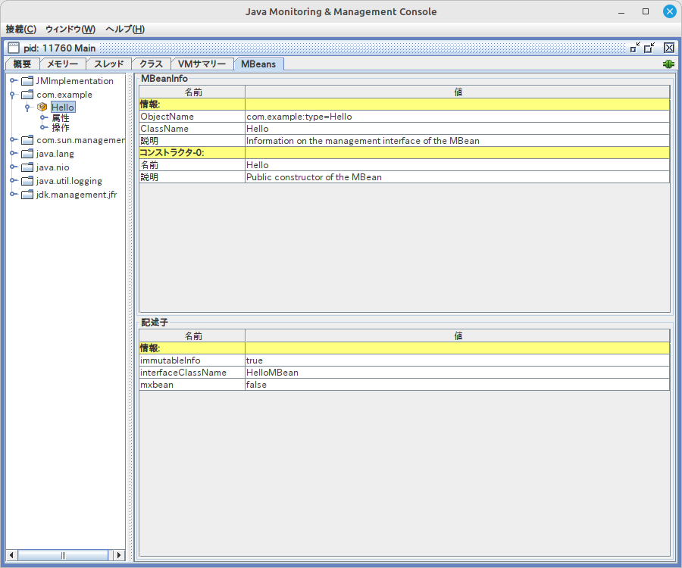This screenshot has width=682, height=568.
Task: Select the Hello tree item label
Action: click(63, 107)
